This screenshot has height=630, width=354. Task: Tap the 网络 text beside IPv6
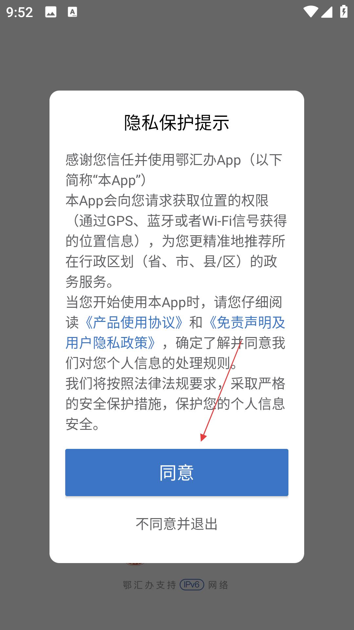point(218,585)
